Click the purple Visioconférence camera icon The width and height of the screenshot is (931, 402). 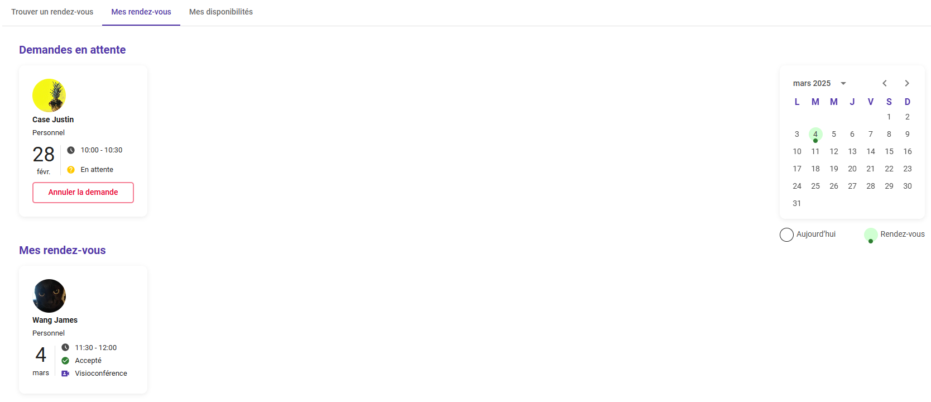(65, 374)
